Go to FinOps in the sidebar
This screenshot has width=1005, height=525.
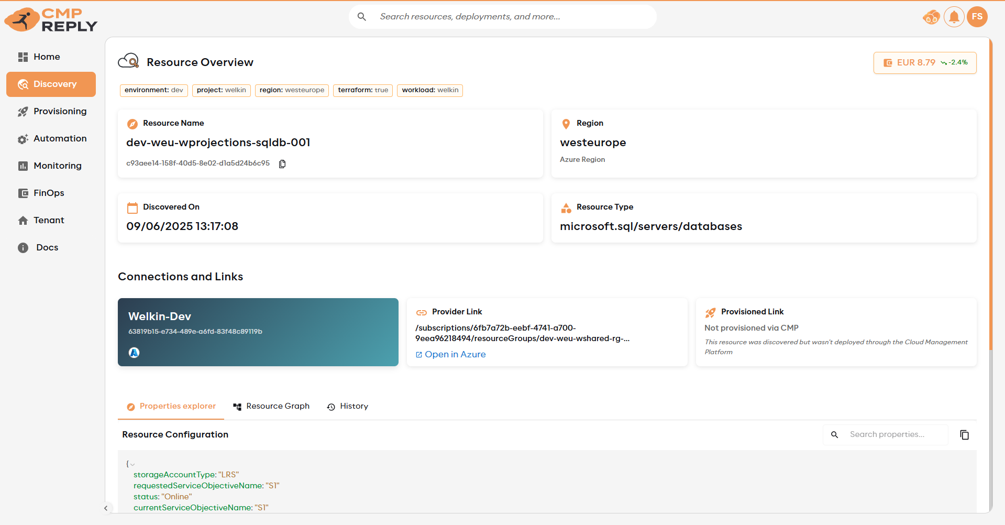tap(49, 193)
